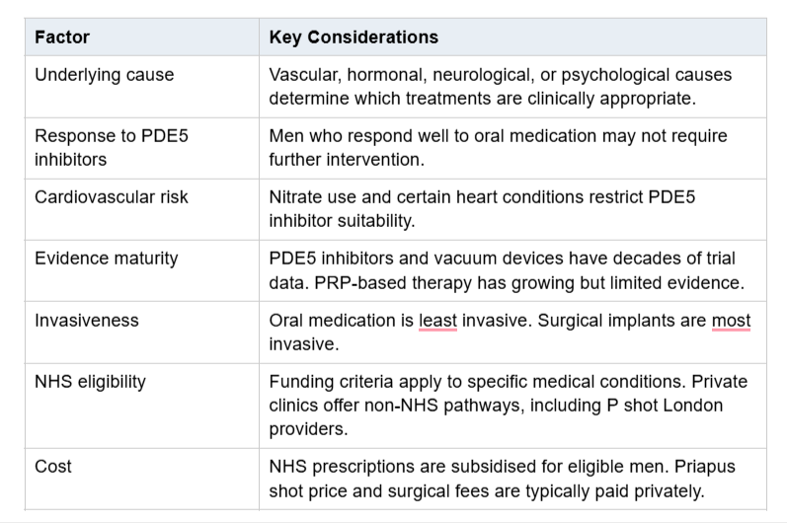Click the nitrate use description text
The width and height of the screenshot is (787, 523).
click(x=482, y=208)
